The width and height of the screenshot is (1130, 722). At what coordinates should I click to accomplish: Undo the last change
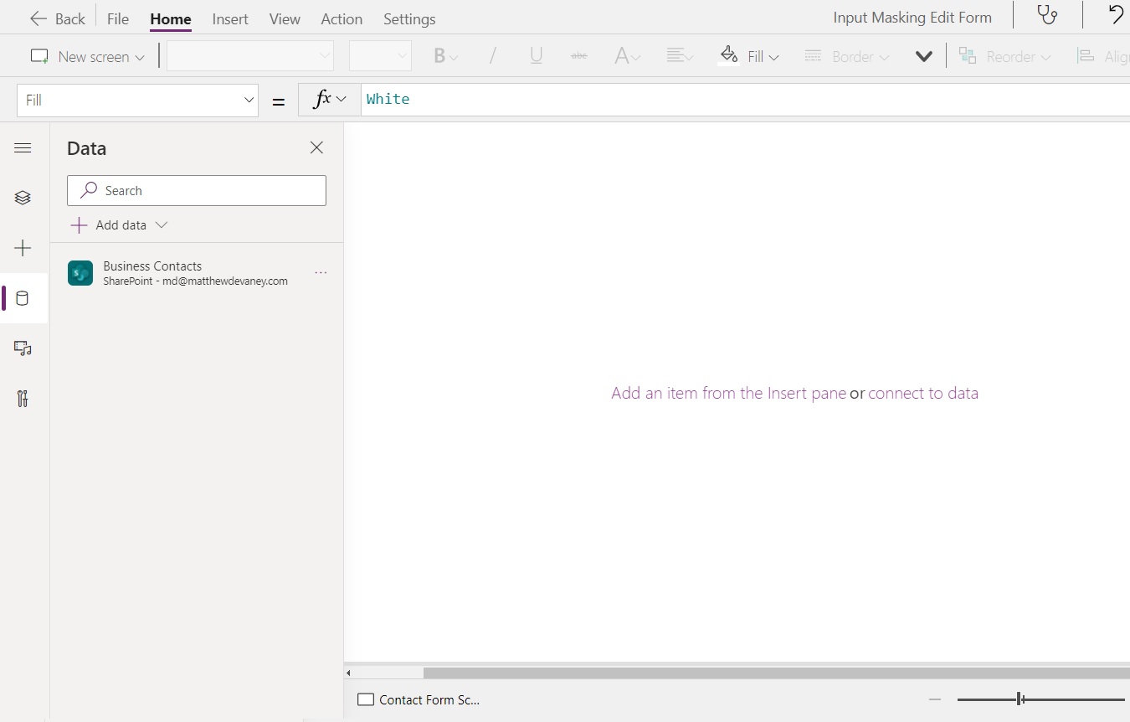(x=1116, y=14)
